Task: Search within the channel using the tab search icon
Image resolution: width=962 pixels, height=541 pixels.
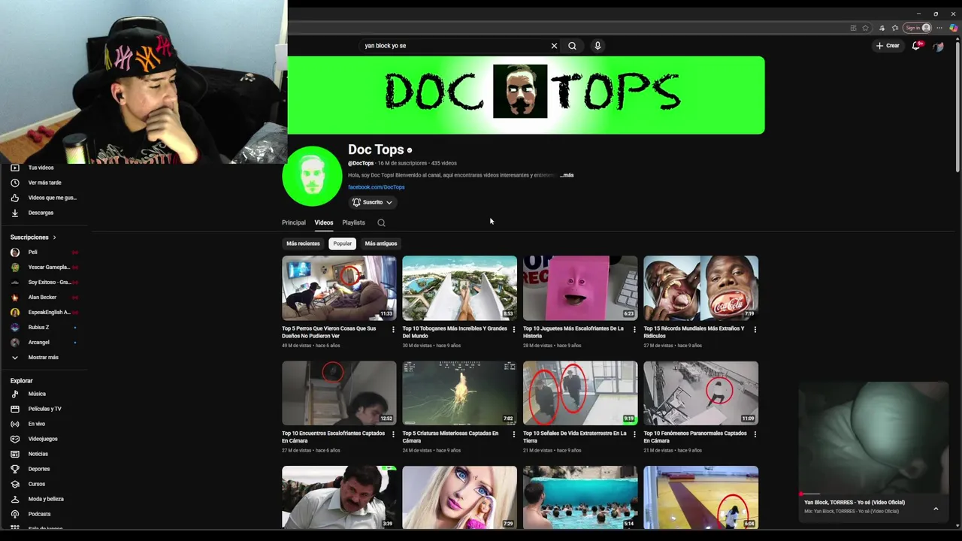Action: click(x=381, y=223)
